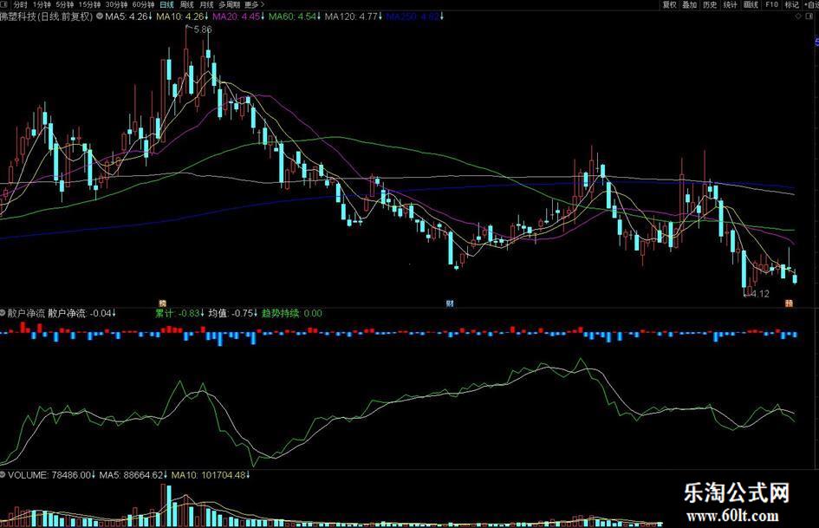Click the panel layout icon at top-left

[x=5, y=4]
